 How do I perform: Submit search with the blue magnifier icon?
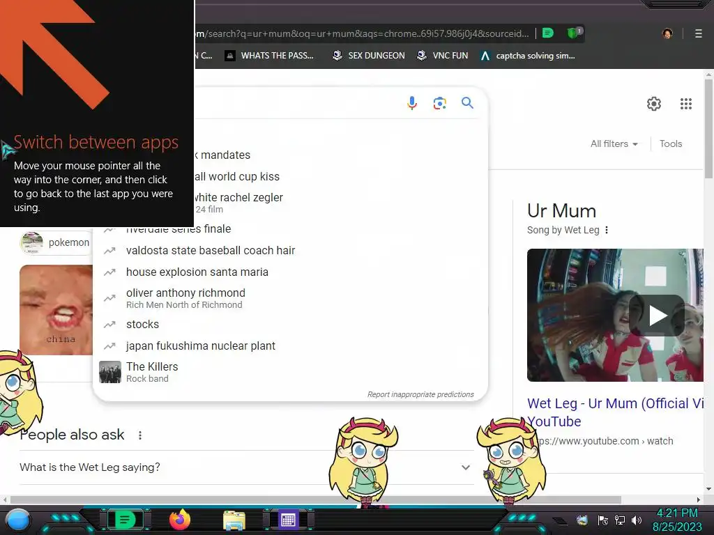(x=467, y=103)
